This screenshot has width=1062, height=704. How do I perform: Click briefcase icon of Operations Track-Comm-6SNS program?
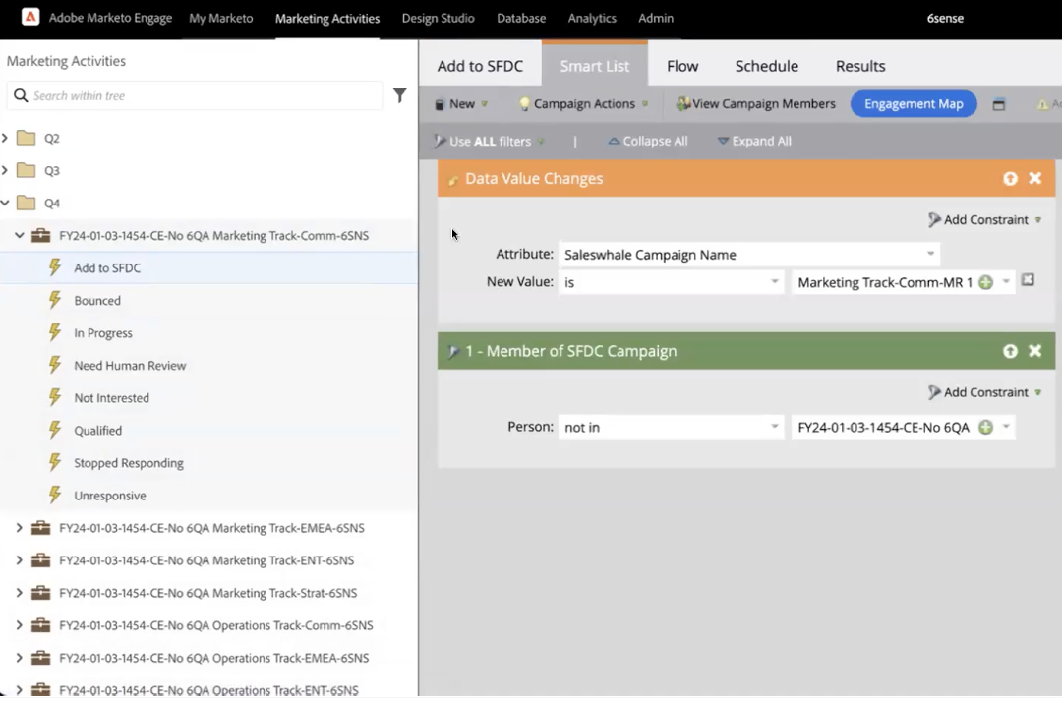tap(40, 624)
